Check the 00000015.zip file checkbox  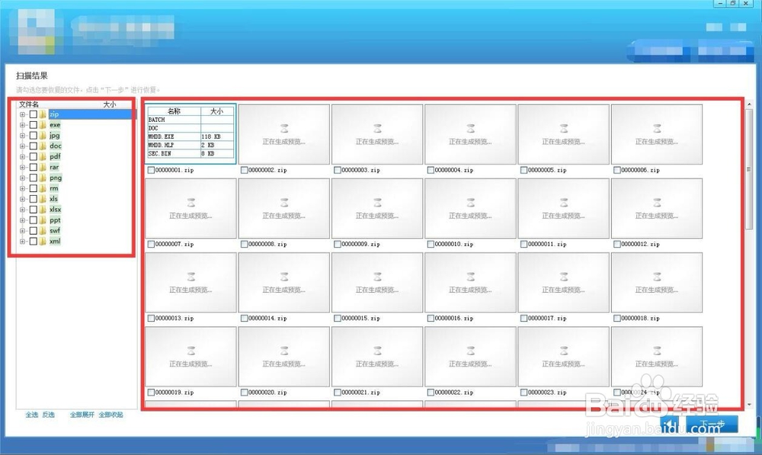338,319
